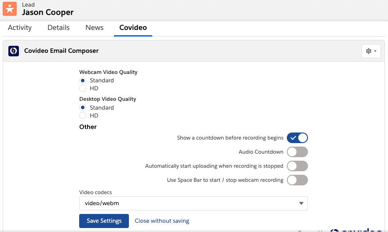This screenshot has width=388, height=232.
Task: Select HD for Webcam Video Quality
Action: pyautogui.click(x=83, y=88)
